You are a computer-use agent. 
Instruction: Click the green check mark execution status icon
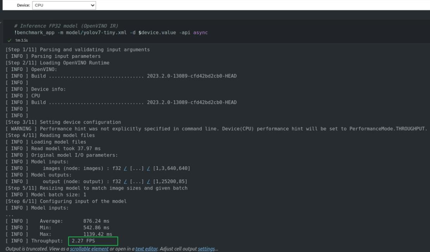[x=9, y=40]
